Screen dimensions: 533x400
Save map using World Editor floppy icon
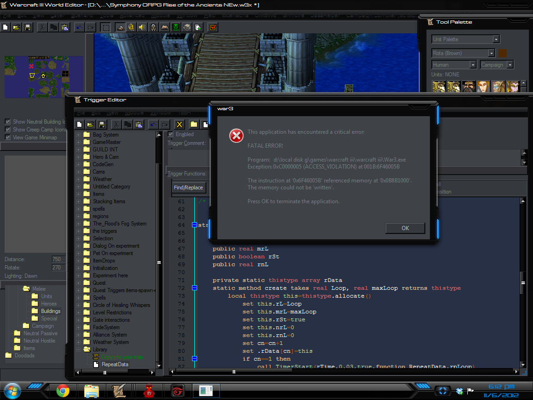(x=28, y=27)
